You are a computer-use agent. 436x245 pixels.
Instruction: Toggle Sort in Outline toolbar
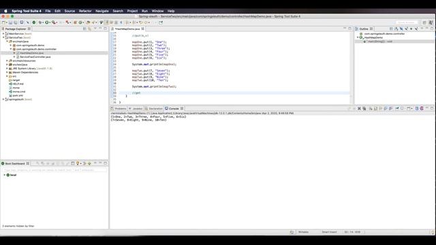(x=396, y=29)
